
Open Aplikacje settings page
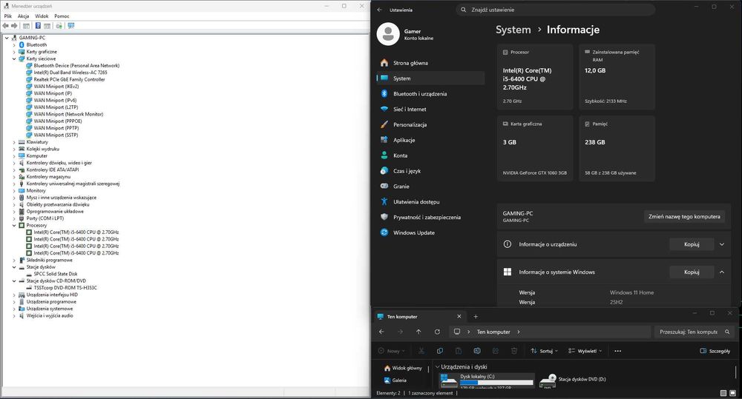coord(431,140)
